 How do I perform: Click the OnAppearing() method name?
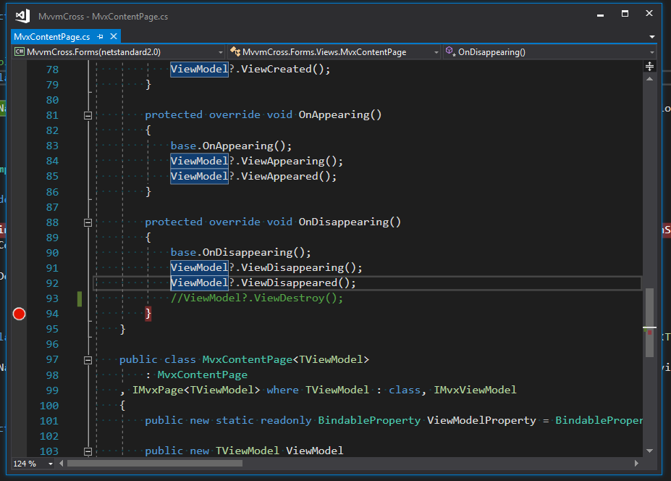click(x=339, y=114)
